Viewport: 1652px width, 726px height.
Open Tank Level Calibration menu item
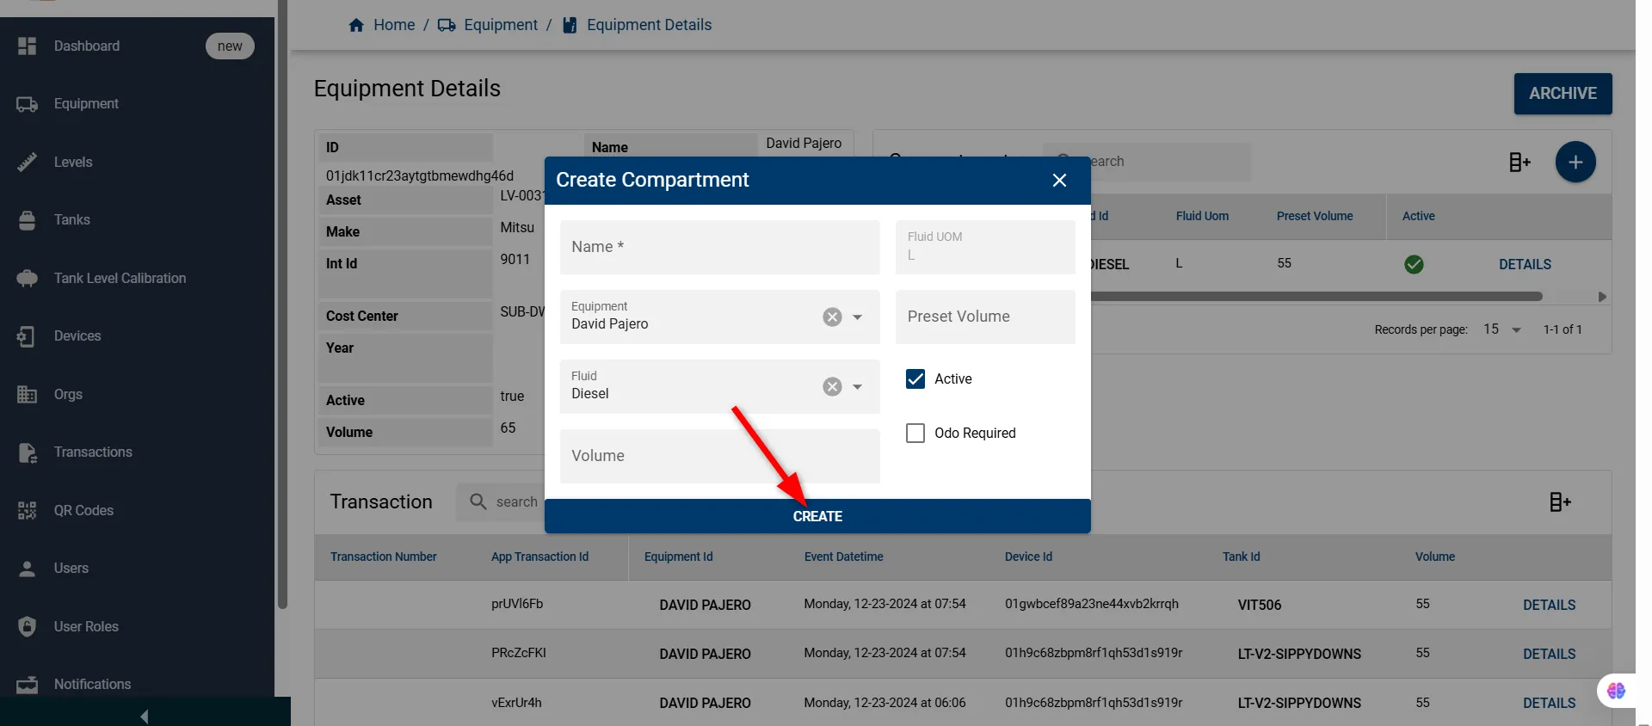tap(120, 278)
